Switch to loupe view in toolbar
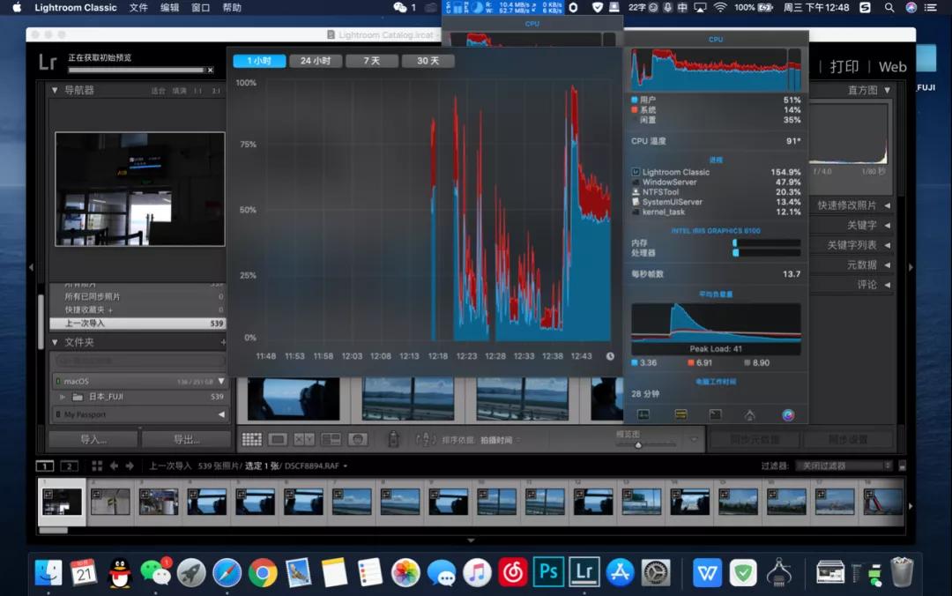Viewport: 952px width, 596px height. (x=278, y=439)
